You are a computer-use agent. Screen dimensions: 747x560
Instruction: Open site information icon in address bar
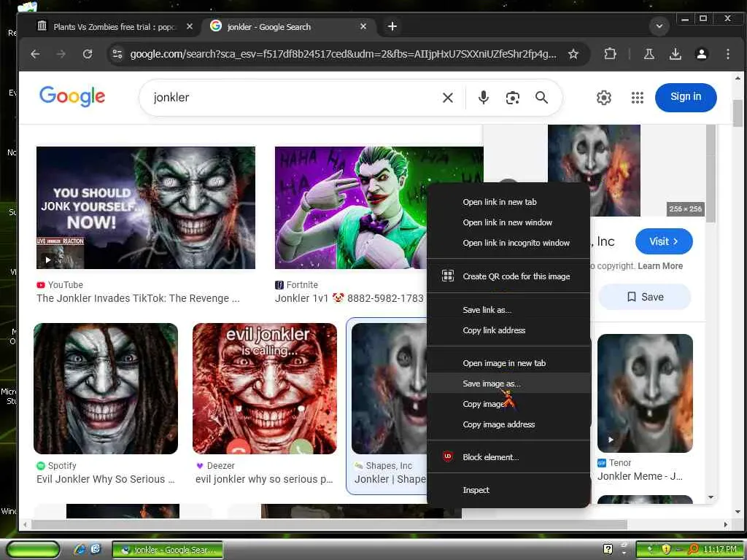pos(117,54)
